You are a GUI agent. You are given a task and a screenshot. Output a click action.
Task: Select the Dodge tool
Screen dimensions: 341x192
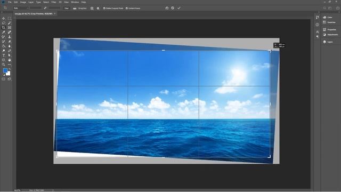(x=4, y=51)
